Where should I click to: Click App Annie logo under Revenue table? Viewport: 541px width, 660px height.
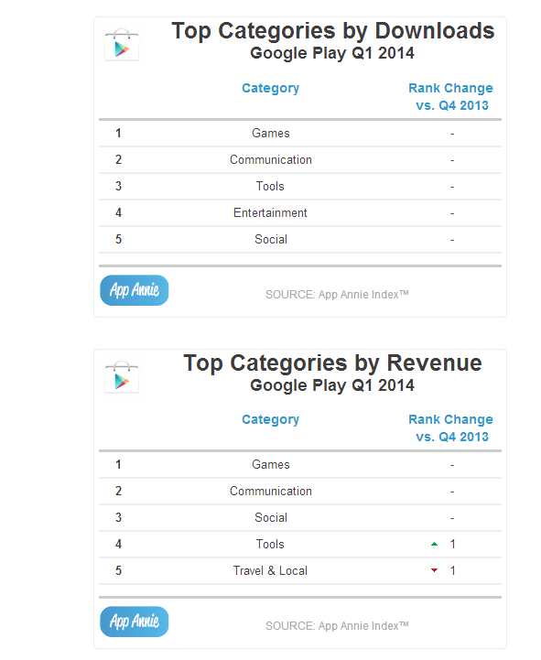[x=135, y=622]
